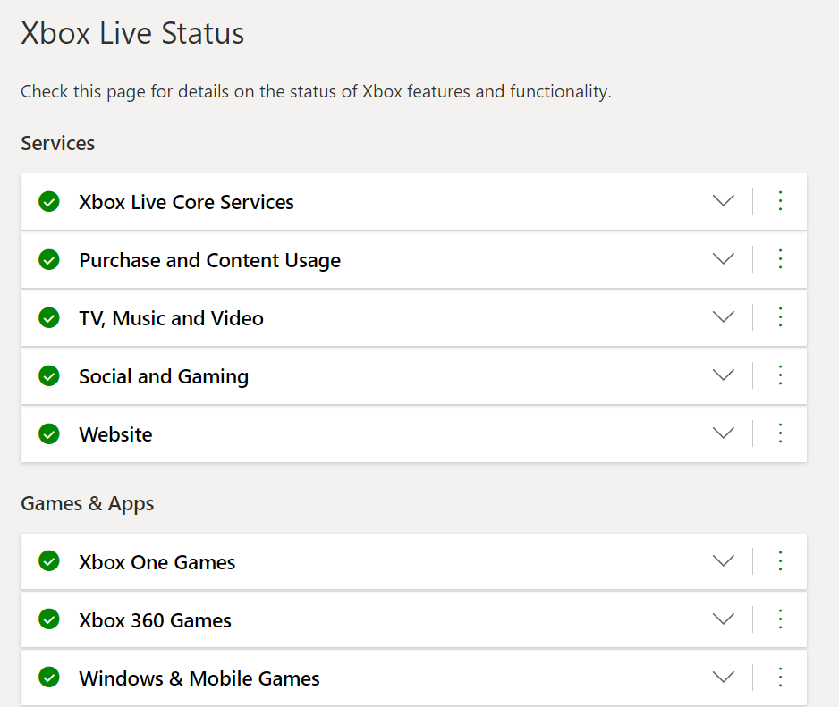Click green check icon next to Social and Gaming

[x=49, y=376]
